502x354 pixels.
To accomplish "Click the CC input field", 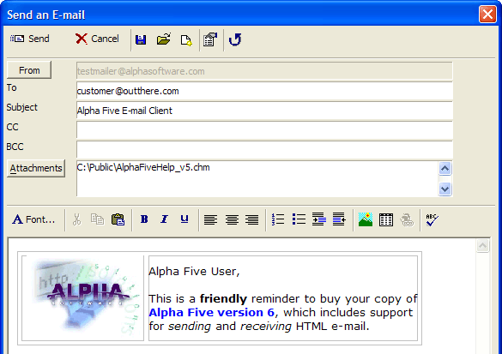I will pyautogui.click(x=264, y=130).
